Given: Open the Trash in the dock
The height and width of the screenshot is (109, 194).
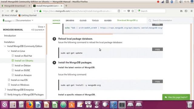Looking at the screenshot, I should (189, 105).
